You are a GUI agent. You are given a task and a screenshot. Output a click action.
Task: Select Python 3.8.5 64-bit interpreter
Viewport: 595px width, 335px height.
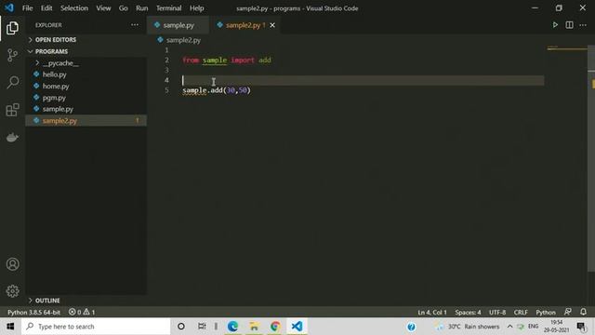click(33, 313)
